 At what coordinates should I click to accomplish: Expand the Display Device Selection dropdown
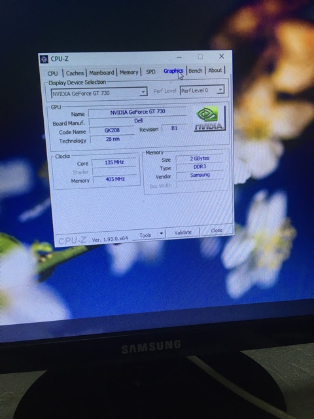pos(99,93)
